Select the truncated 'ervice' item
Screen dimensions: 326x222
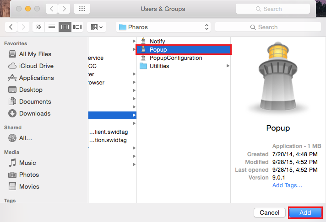[x=96, y=58]
